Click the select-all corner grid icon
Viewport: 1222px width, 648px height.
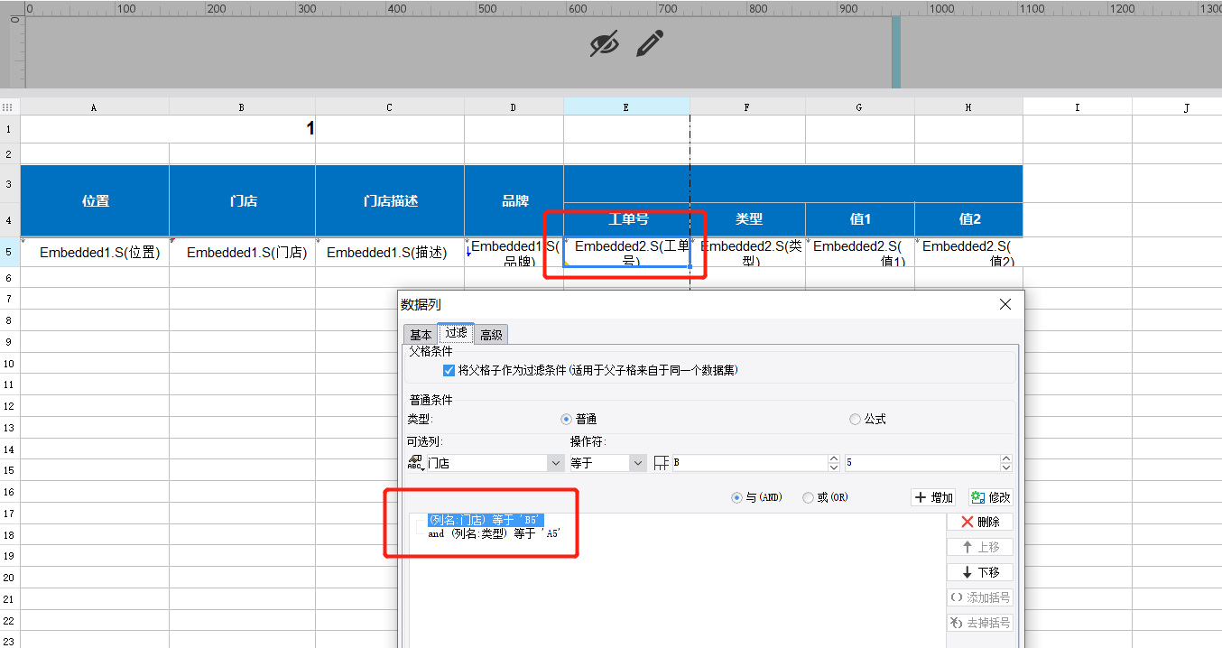(7, 106)
